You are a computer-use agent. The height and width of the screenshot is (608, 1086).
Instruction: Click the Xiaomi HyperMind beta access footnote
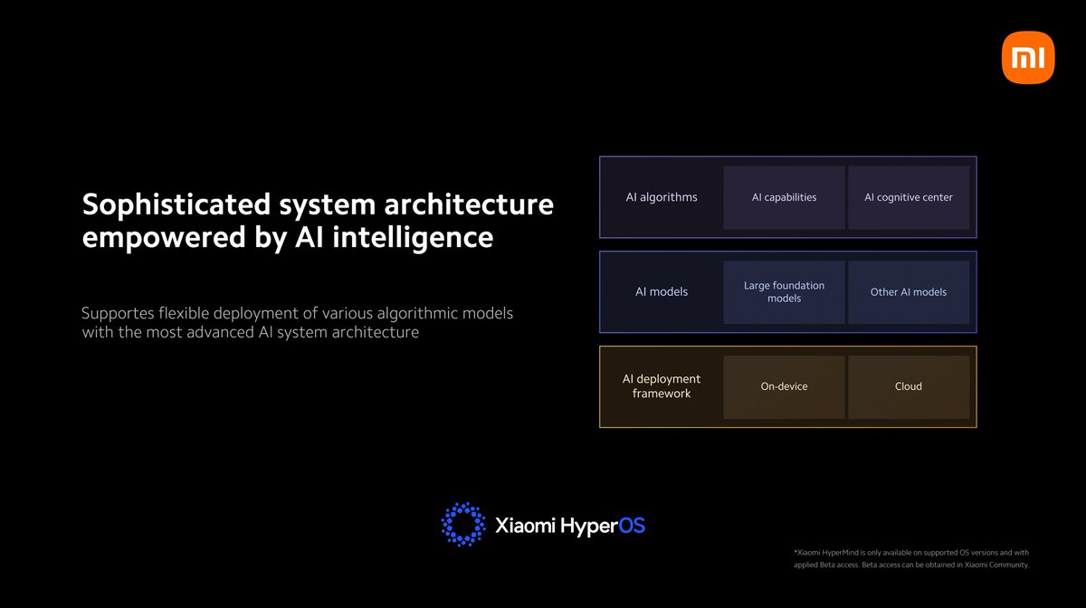pos(911,558)
